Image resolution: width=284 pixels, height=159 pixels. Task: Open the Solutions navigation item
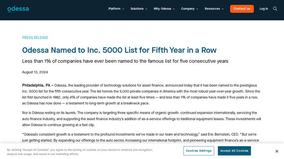coord(137,9)
